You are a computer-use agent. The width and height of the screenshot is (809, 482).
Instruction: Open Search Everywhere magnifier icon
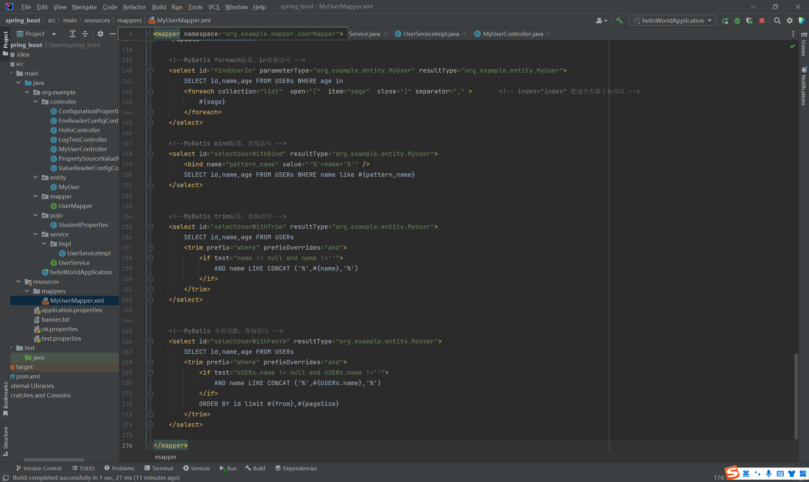777,21
